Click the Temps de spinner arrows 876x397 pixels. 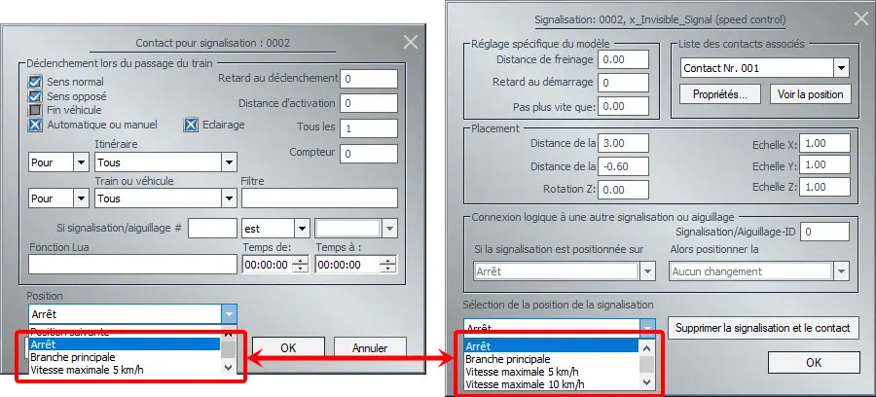point(301,265)
